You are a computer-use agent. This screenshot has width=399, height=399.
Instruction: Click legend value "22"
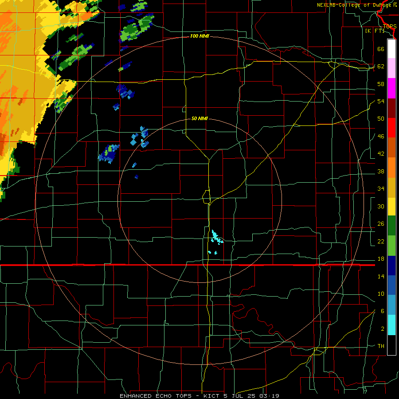[381, 241]
